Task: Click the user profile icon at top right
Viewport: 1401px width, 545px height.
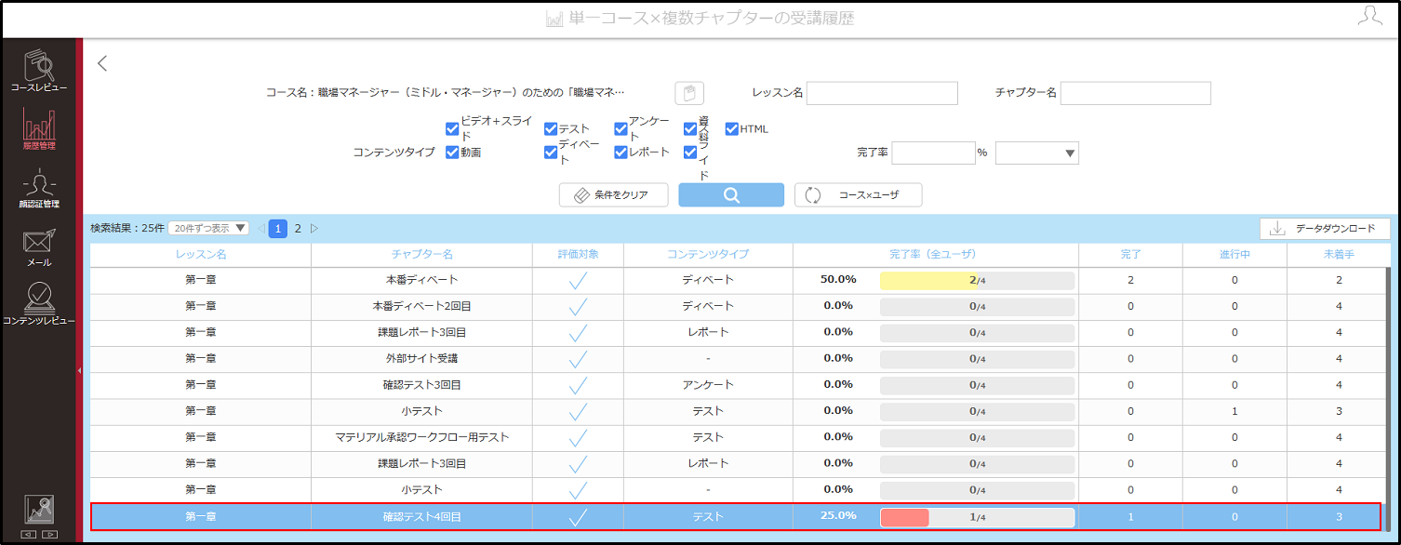Action: (1369, 16)
